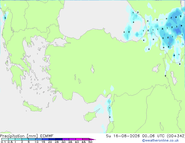This screenshot has height=143, width=185.
Task: Click the 5–10 mm legend swatch
Action: click(x=32, y=139)
